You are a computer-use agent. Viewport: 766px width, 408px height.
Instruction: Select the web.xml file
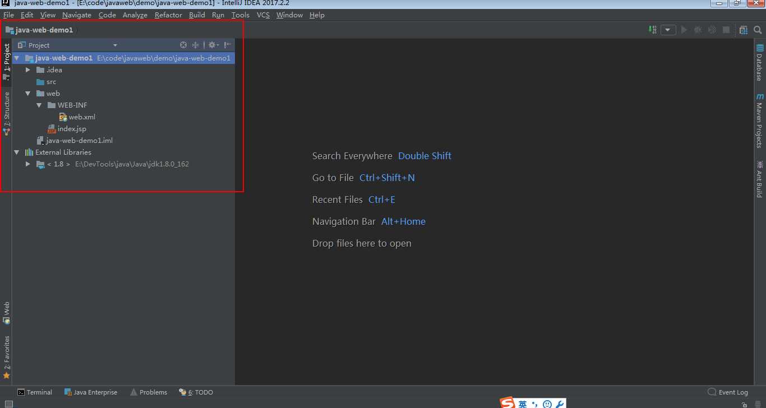coord(77,117)
